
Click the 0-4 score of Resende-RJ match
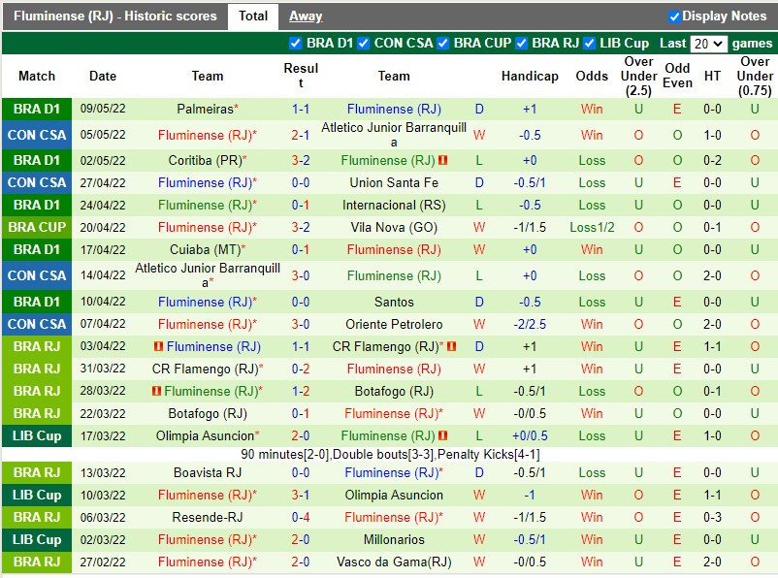pos(301,517)
